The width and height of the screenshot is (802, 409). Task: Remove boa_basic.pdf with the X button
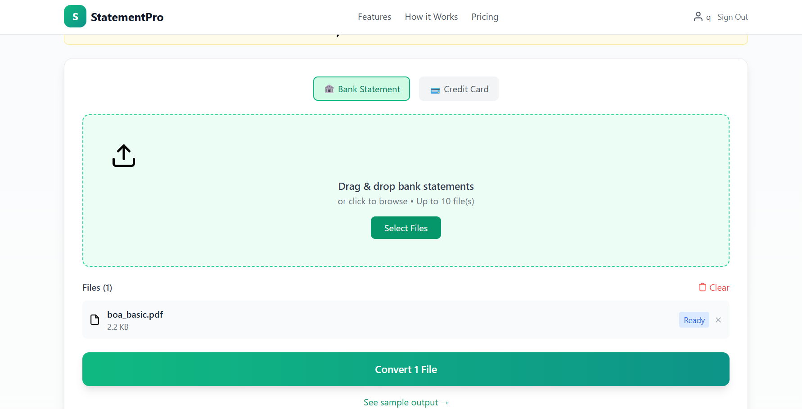click(x=718, y=319)
